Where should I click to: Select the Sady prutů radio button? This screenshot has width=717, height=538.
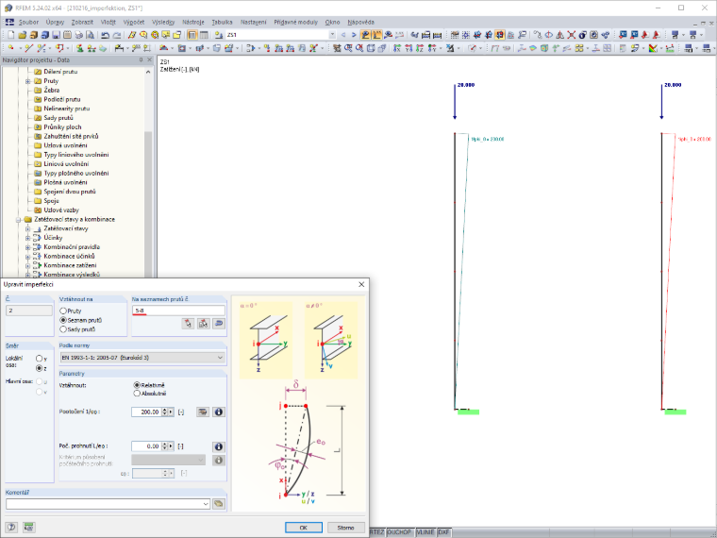point(63,328)
